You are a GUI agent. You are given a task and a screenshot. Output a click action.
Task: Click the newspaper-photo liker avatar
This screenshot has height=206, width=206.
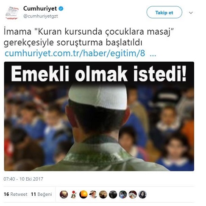(x=133, y=195)
